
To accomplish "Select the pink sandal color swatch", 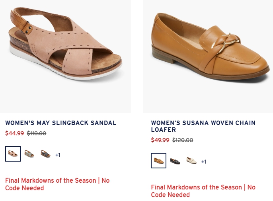I will 13,154.
